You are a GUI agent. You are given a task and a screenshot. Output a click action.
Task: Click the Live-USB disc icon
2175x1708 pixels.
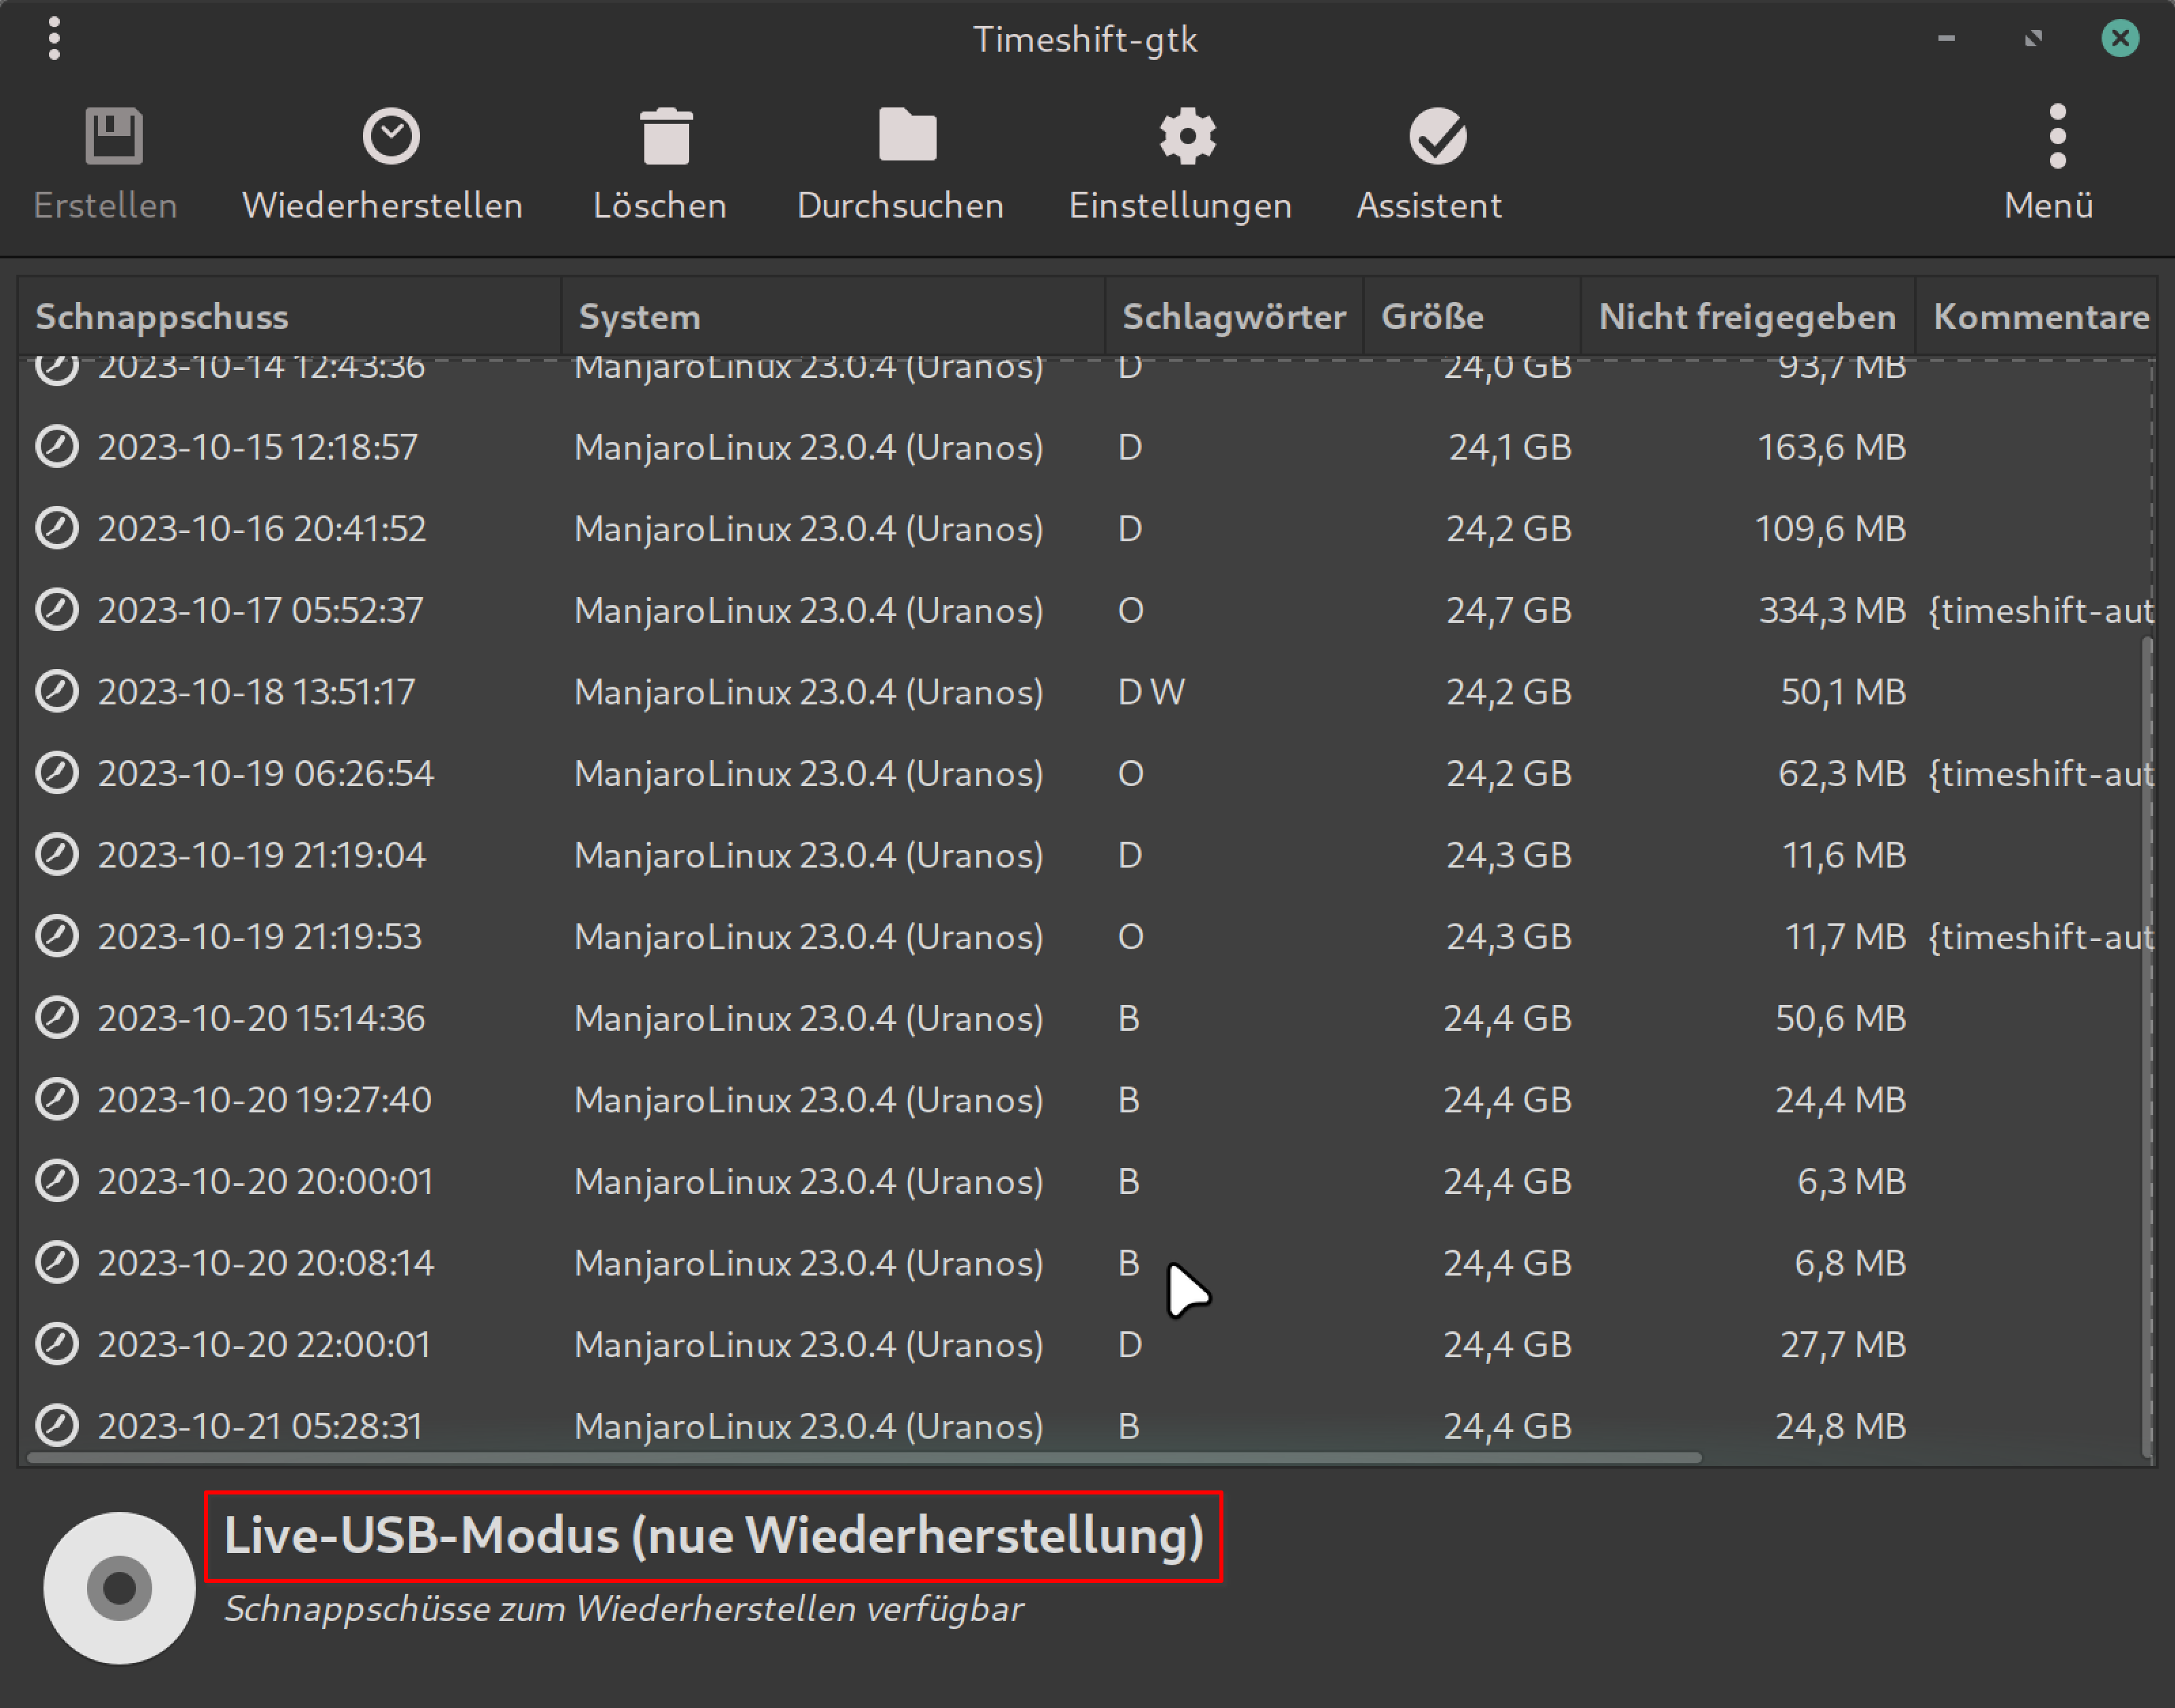[119, 1587]
